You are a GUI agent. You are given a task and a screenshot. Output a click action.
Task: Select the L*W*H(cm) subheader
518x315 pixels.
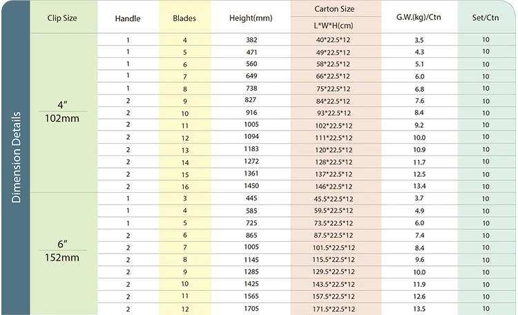334,26
